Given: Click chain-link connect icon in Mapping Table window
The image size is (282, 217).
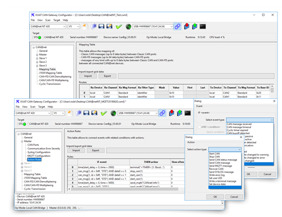Looking at the screenshot, I should click(177, 26).
